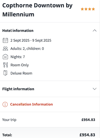The image size is (100, 138).
Task: Click the Nights: 7 label
Action: pyautogui.click(x=18, y=57)
